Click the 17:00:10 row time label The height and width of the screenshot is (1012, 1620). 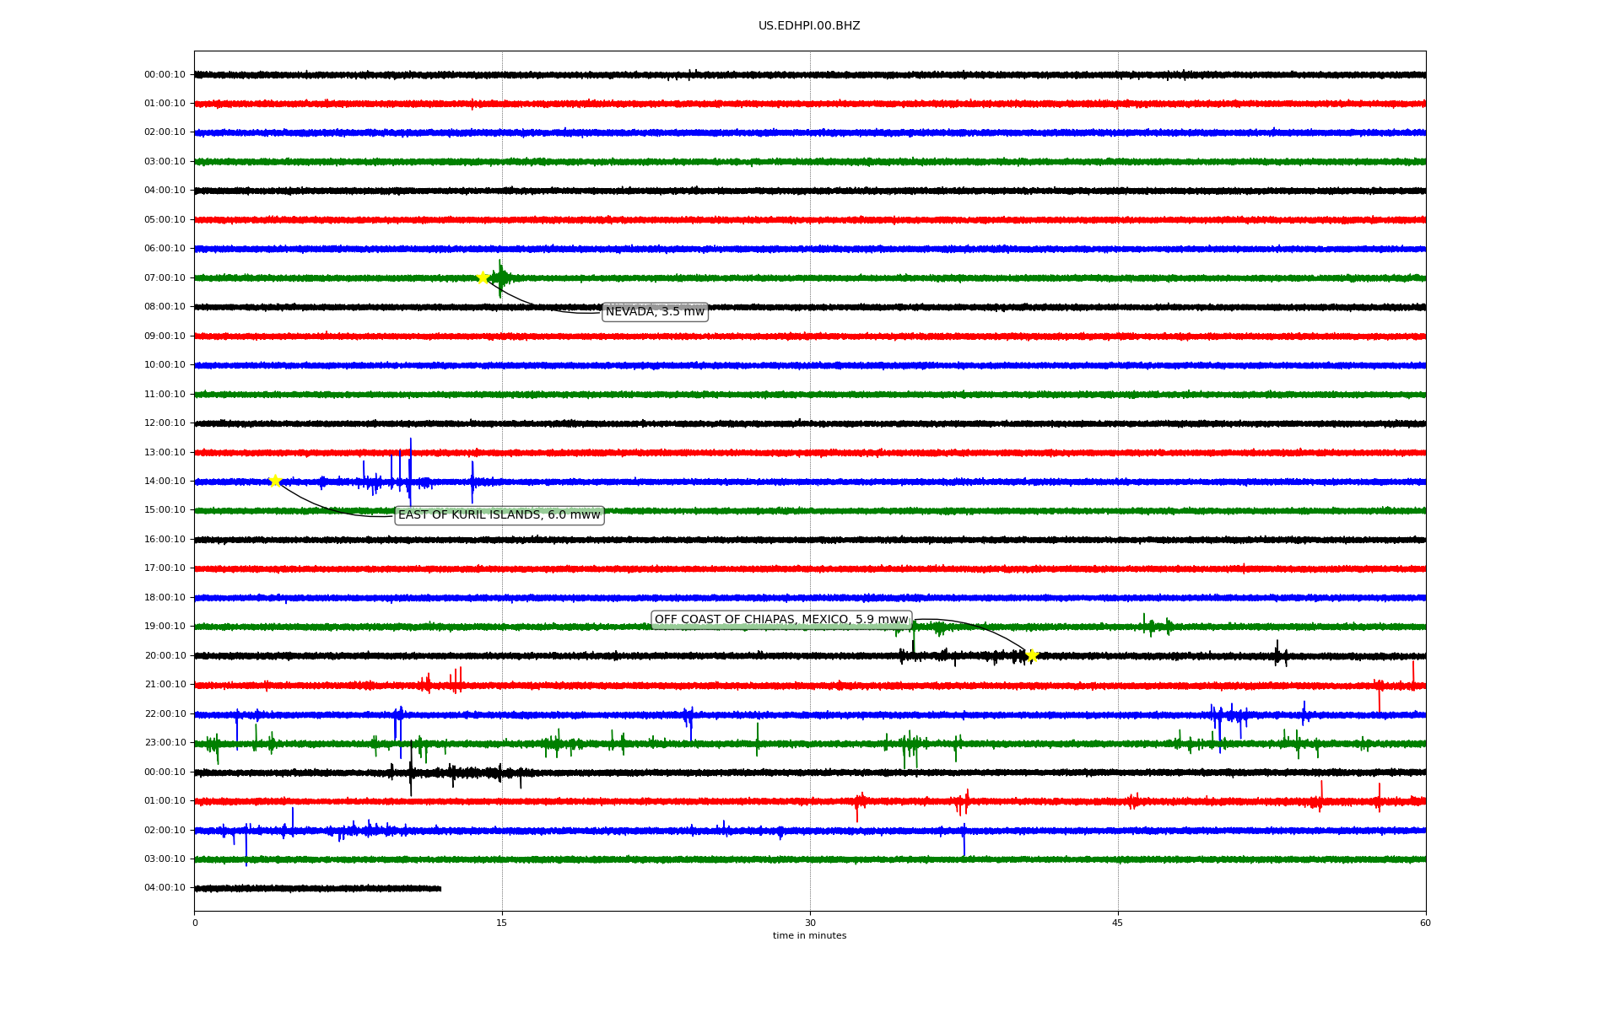(165, 568)
